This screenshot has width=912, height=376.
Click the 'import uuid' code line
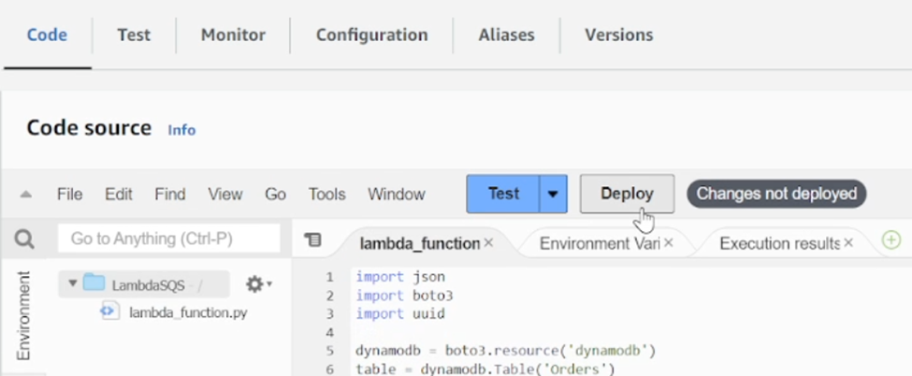(400, 314)
